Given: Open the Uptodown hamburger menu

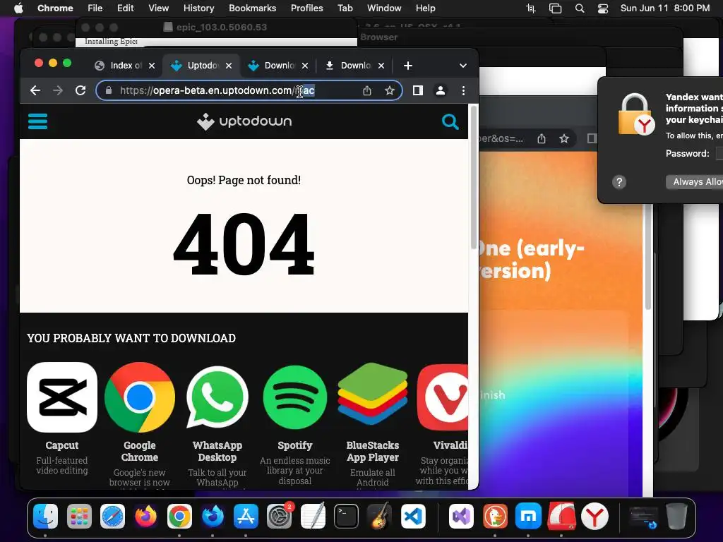Looking at the screenshot, I should coord(38,121).
